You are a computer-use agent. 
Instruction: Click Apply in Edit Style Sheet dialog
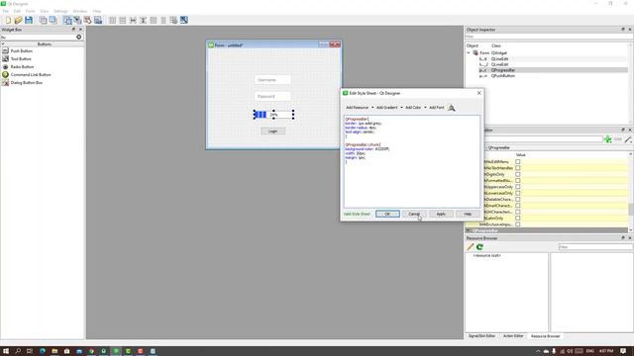(x=441, y=214)
